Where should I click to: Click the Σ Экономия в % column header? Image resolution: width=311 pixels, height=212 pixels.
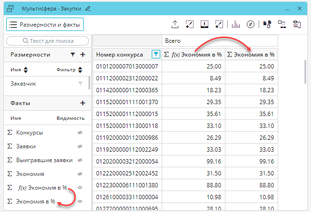(x=252, y=54)
